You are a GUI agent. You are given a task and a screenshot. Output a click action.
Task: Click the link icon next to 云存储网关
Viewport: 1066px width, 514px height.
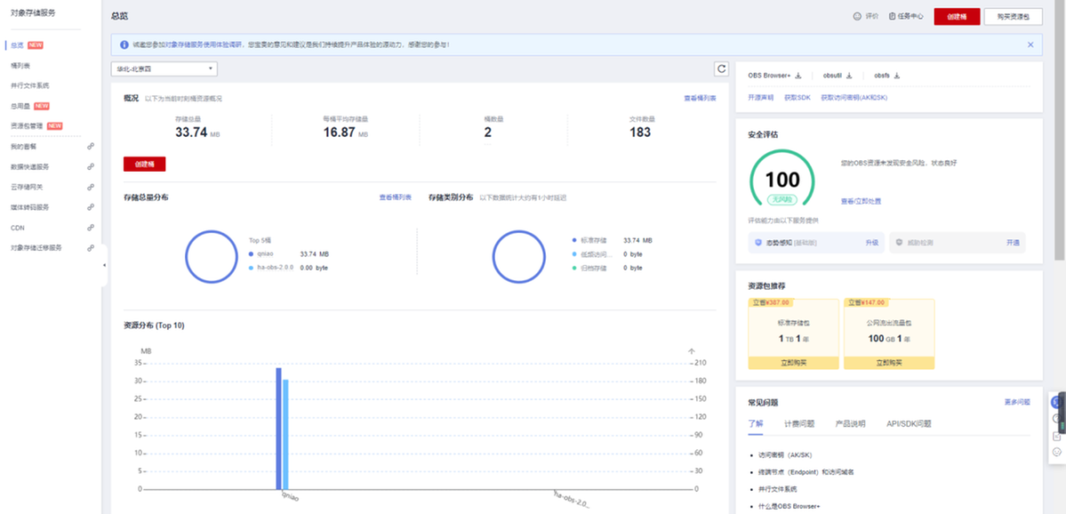[91, 187]
